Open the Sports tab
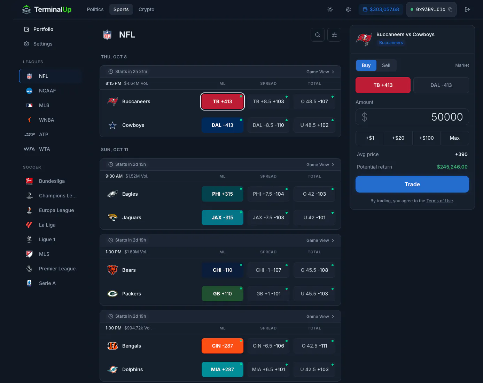The image size is (483, 383). [x=121, y=9]
